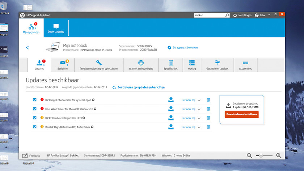Open Garantie en services tab
Viewport: 304px width, 171px height.
pos(218,65)
